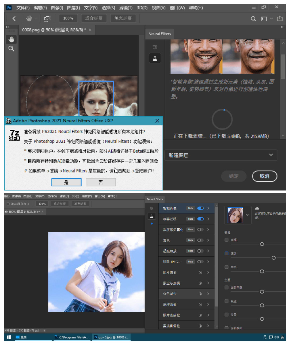Click info icon next to 蒙尘与划痕

pyautogui.click(x=200, y=283)
